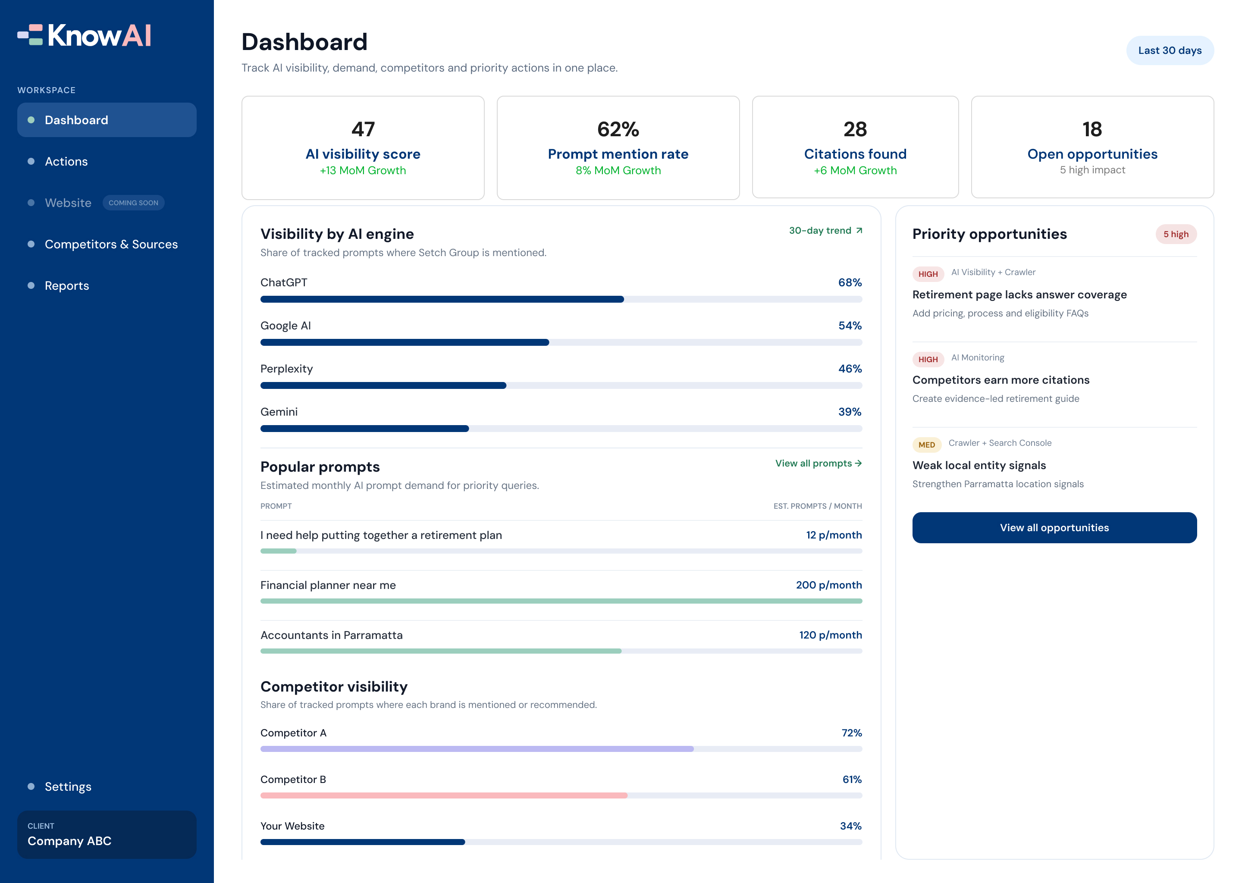Open the Last 30 days range selector
The height and width of the screenshot is (883, 1242).
1170,50
